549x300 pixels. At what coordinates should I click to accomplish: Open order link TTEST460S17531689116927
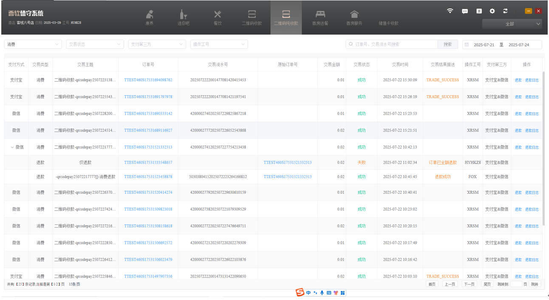tap(148, 130)
